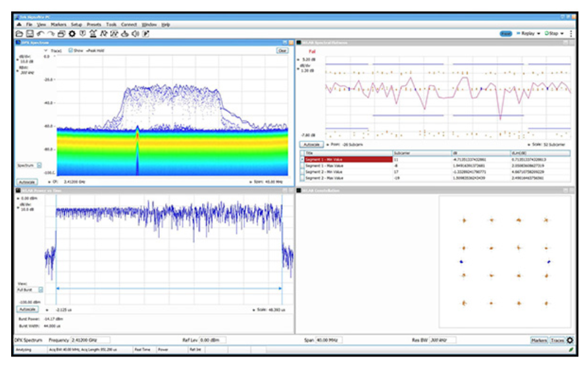This screenshot has width=585, height=371.
Task: Open the Presets menu
Action: [94, 24]
